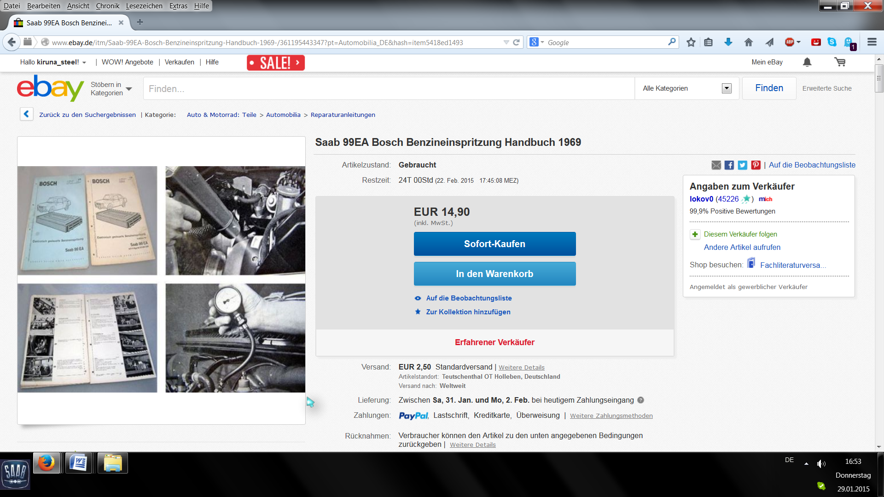The width and height of the screenshot is (884, 497).
Task: Open the Chronik menu
Action: [108, 6]
